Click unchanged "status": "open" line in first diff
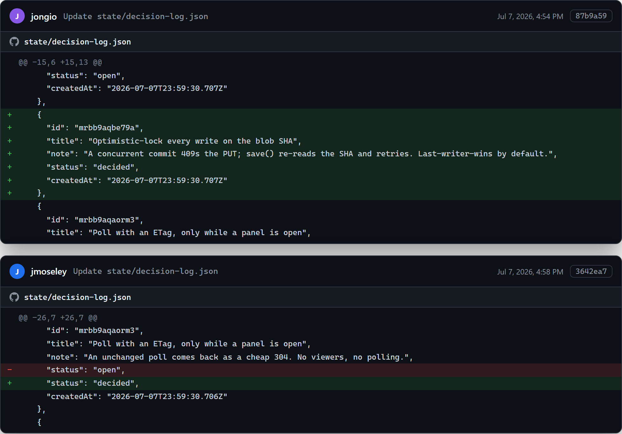Viewport: 622px width, 434px height. (311, 76)
